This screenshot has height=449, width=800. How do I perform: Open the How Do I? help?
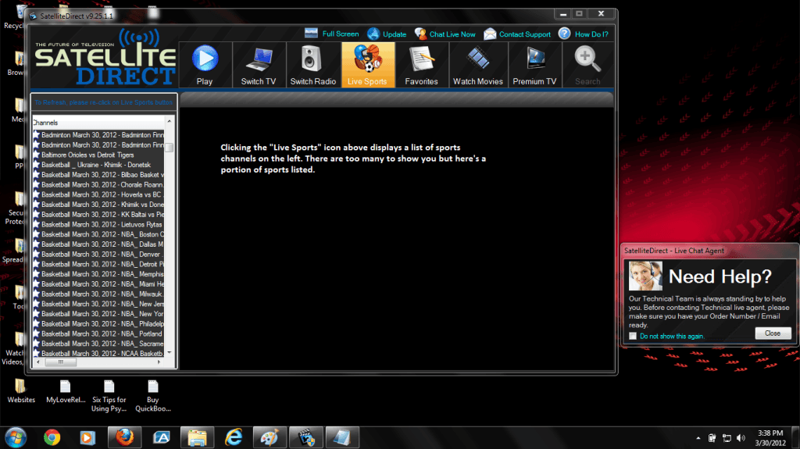583,34
